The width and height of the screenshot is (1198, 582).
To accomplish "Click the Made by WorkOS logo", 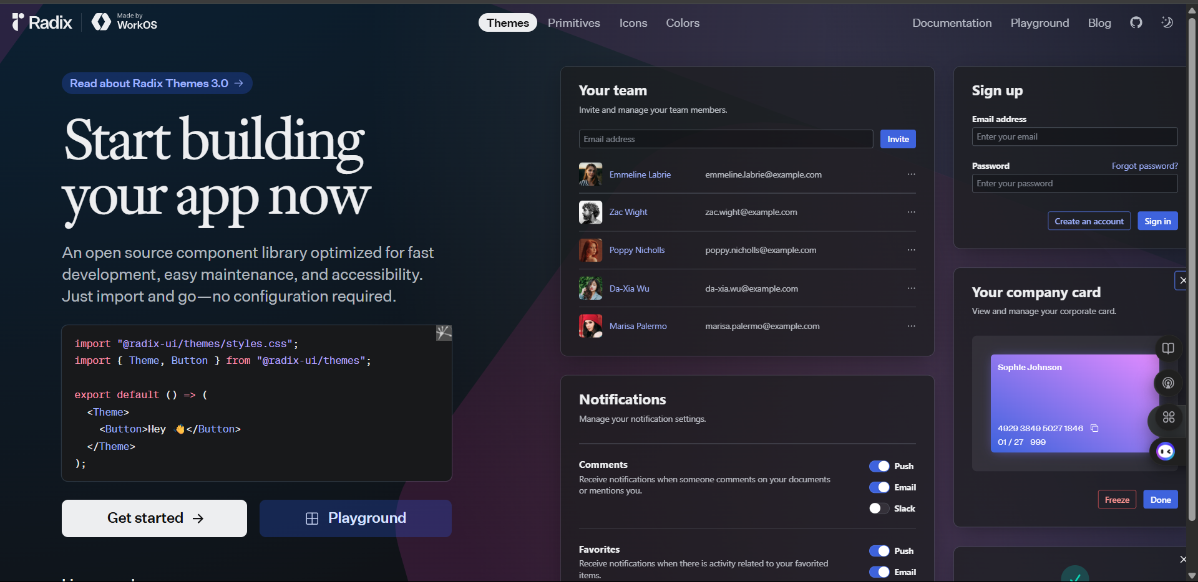I will coord(124,22).
